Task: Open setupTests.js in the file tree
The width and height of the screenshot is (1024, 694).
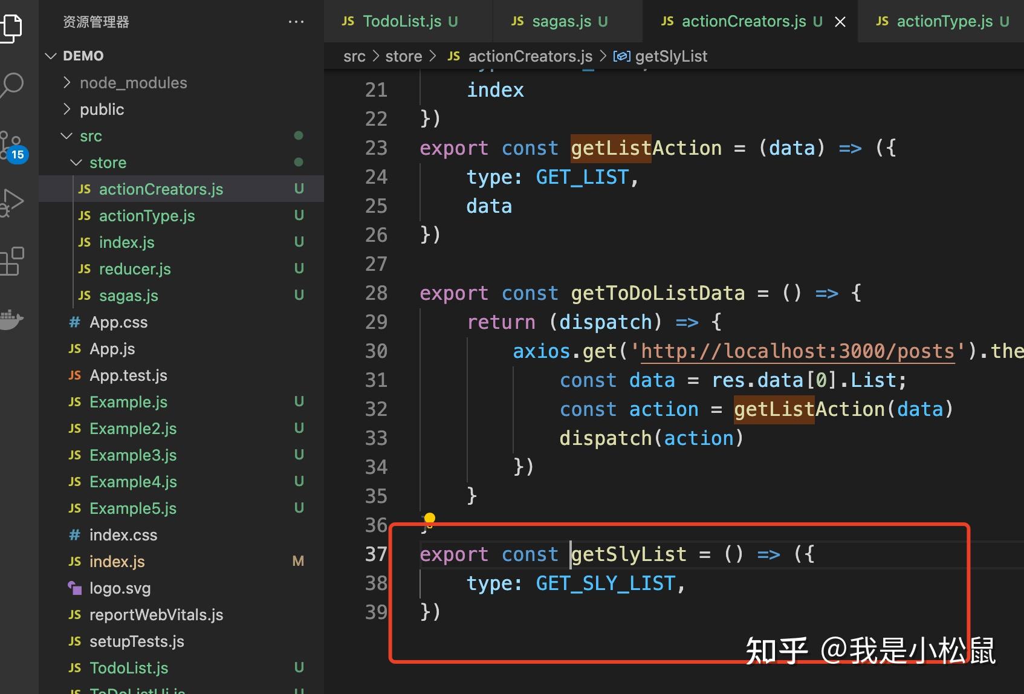Action: 181,641
